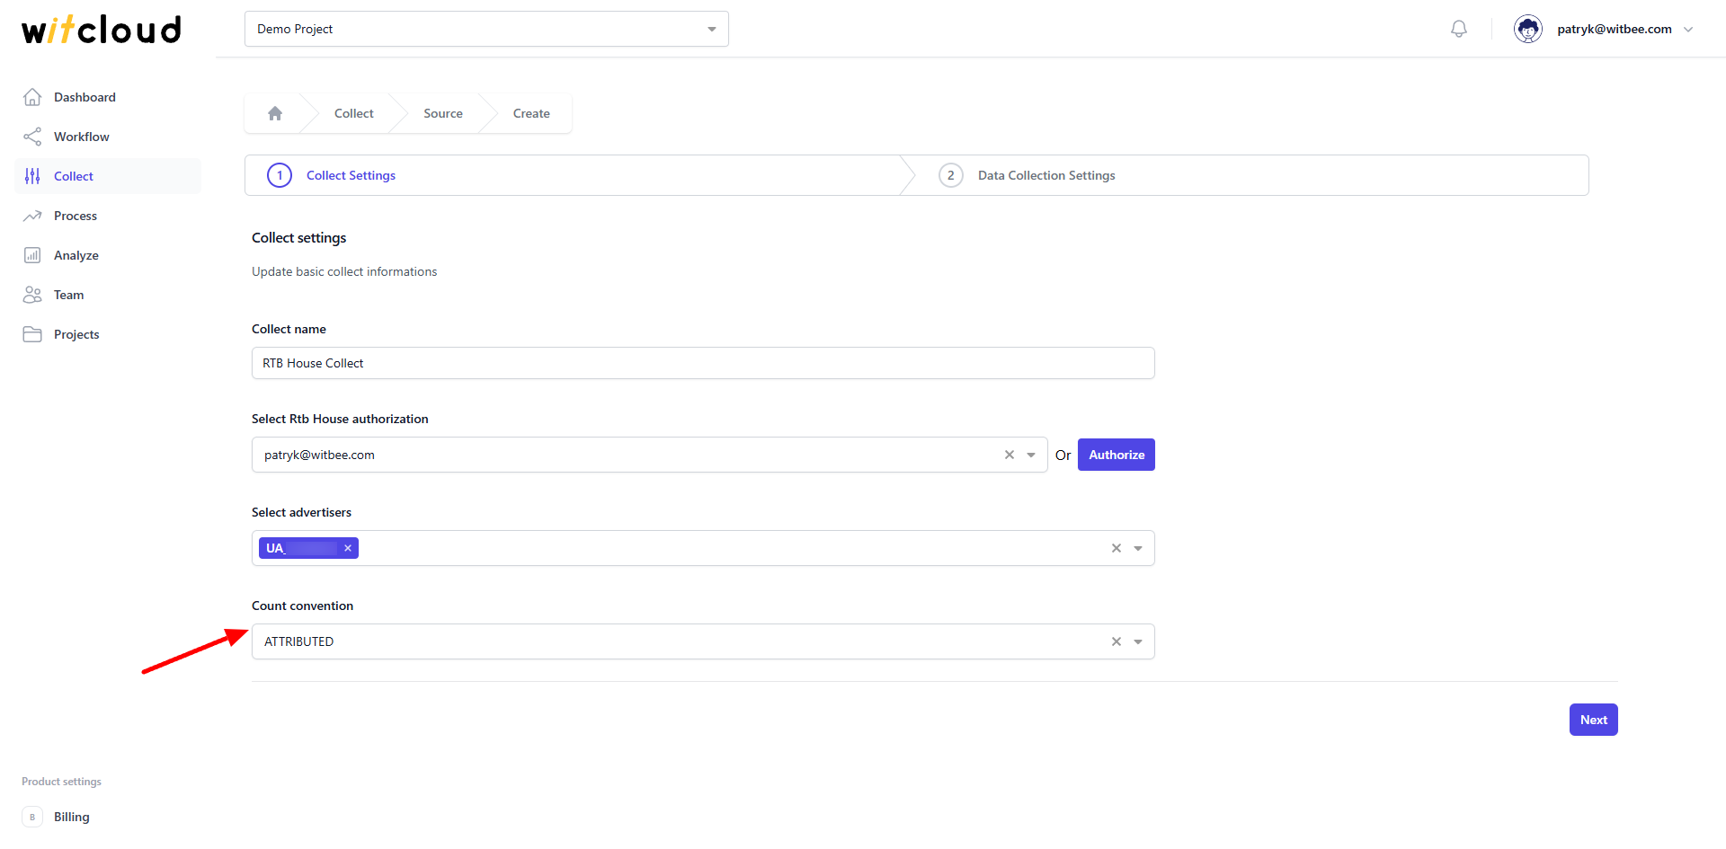Open the notifications bell
This screenshot has width=1726, height=849.
click(1459, 29)
